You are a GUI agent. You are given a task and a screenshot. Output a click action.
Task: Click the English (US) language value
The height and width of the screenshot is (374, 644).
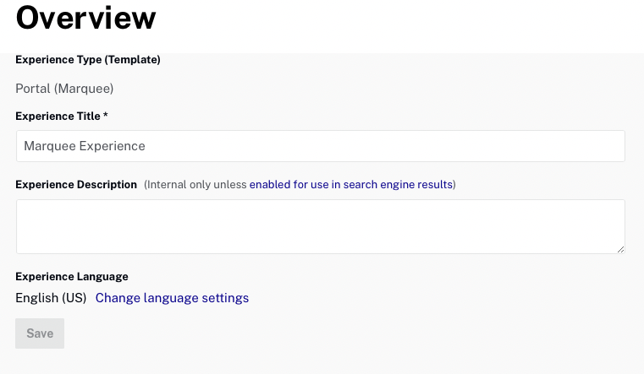coord(51,298)
